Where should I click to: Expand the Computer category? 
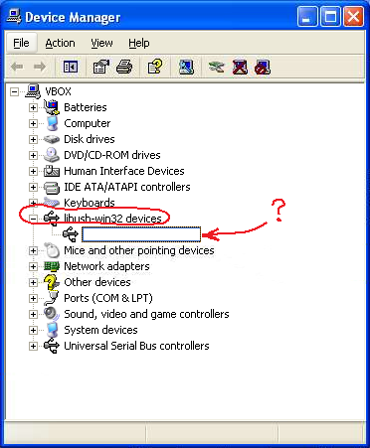[x=33, y=123]
